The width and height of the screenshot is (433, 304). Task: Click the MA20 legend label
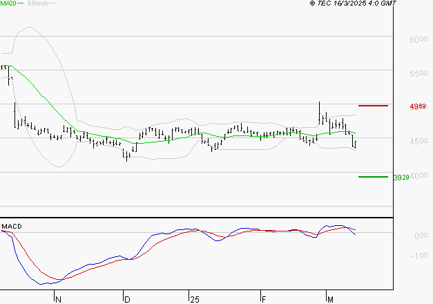8,4
